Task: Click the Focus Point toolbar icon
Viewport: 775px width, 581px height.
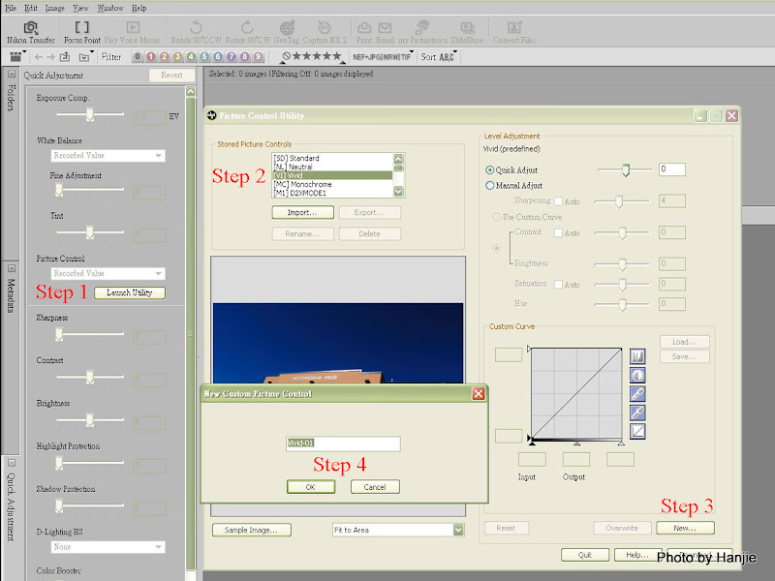Action: click(81, 29)
